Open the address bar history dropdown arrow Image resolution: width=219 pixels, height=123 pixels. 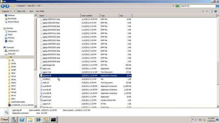173,6
